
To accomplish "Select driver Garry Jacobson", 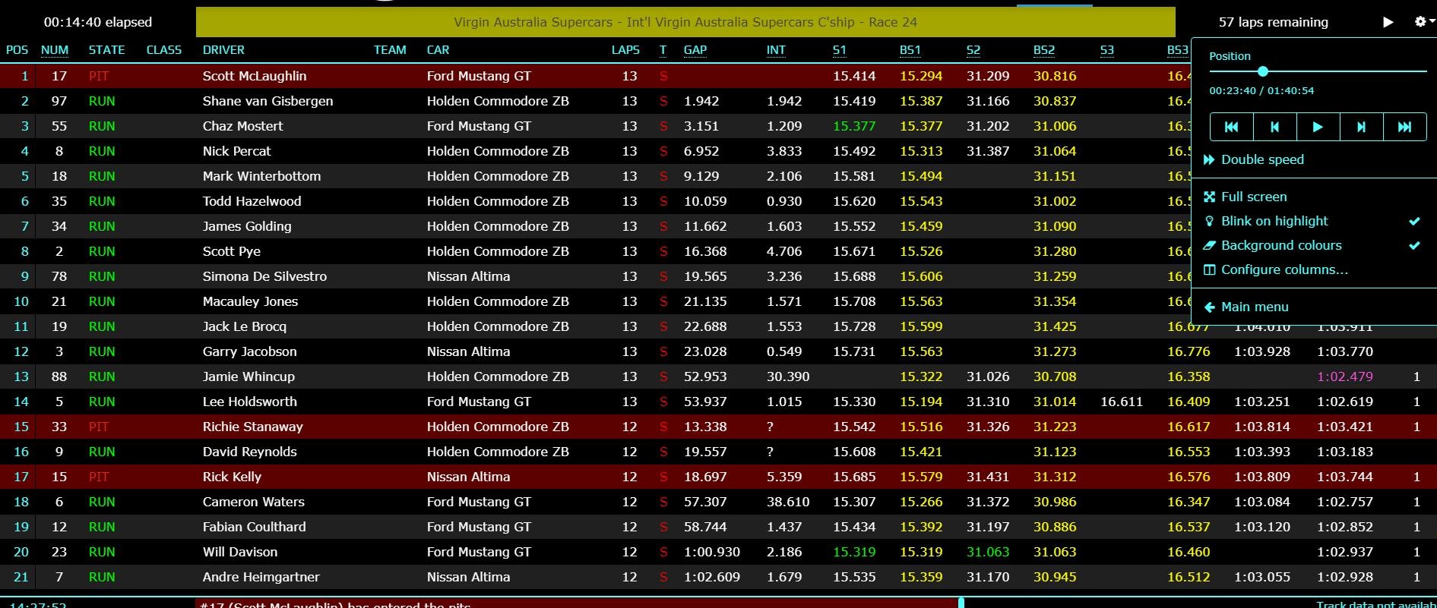I will pyautogui.click(x=249, y=351).
